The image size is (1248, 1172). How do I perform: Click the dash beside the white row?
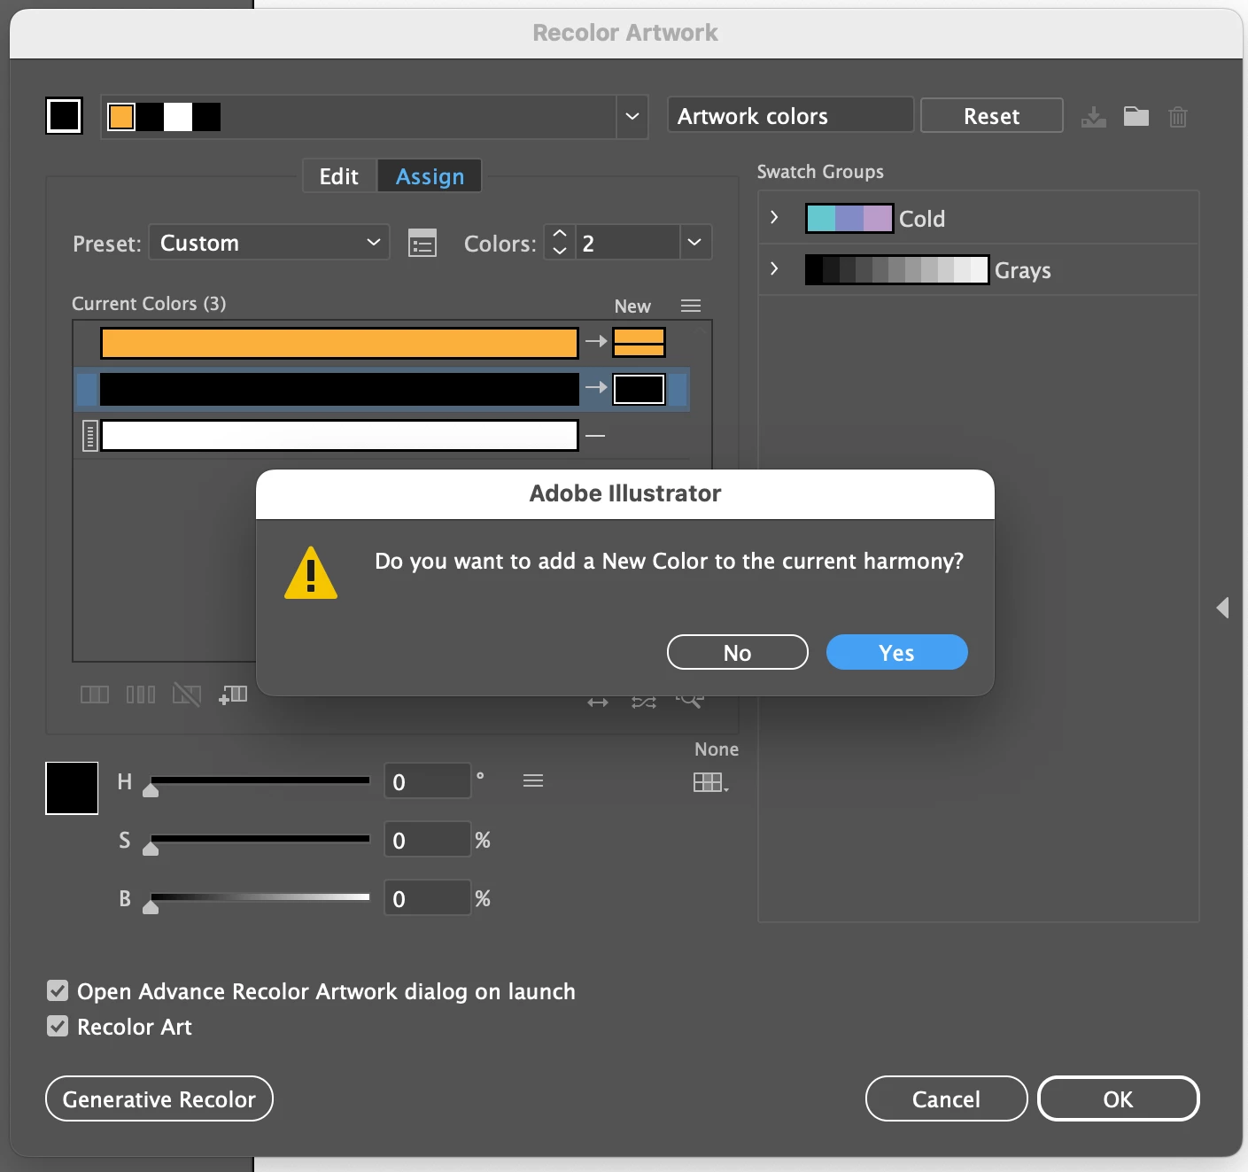(595, 435)
